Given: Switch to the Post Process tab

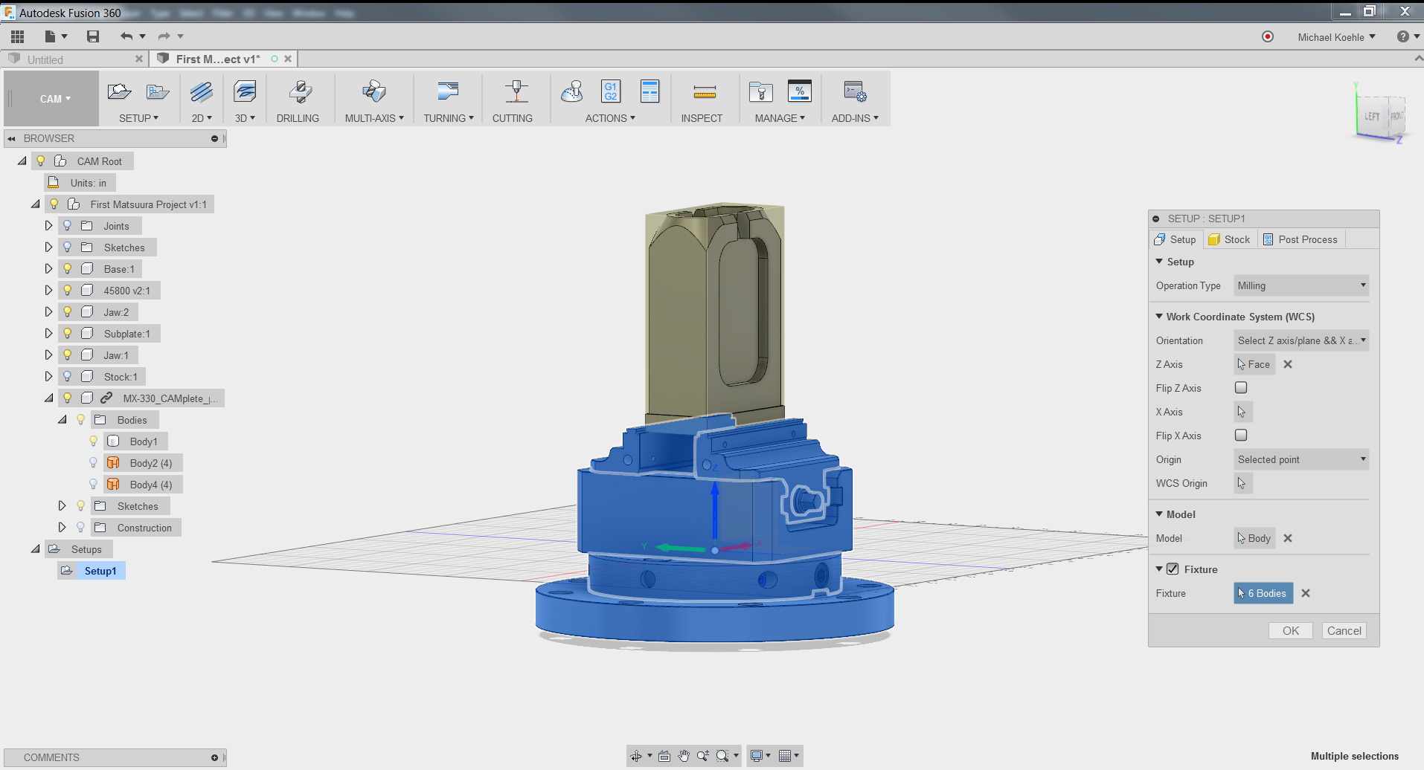Looking at the screenshot, I should 1300,239.
